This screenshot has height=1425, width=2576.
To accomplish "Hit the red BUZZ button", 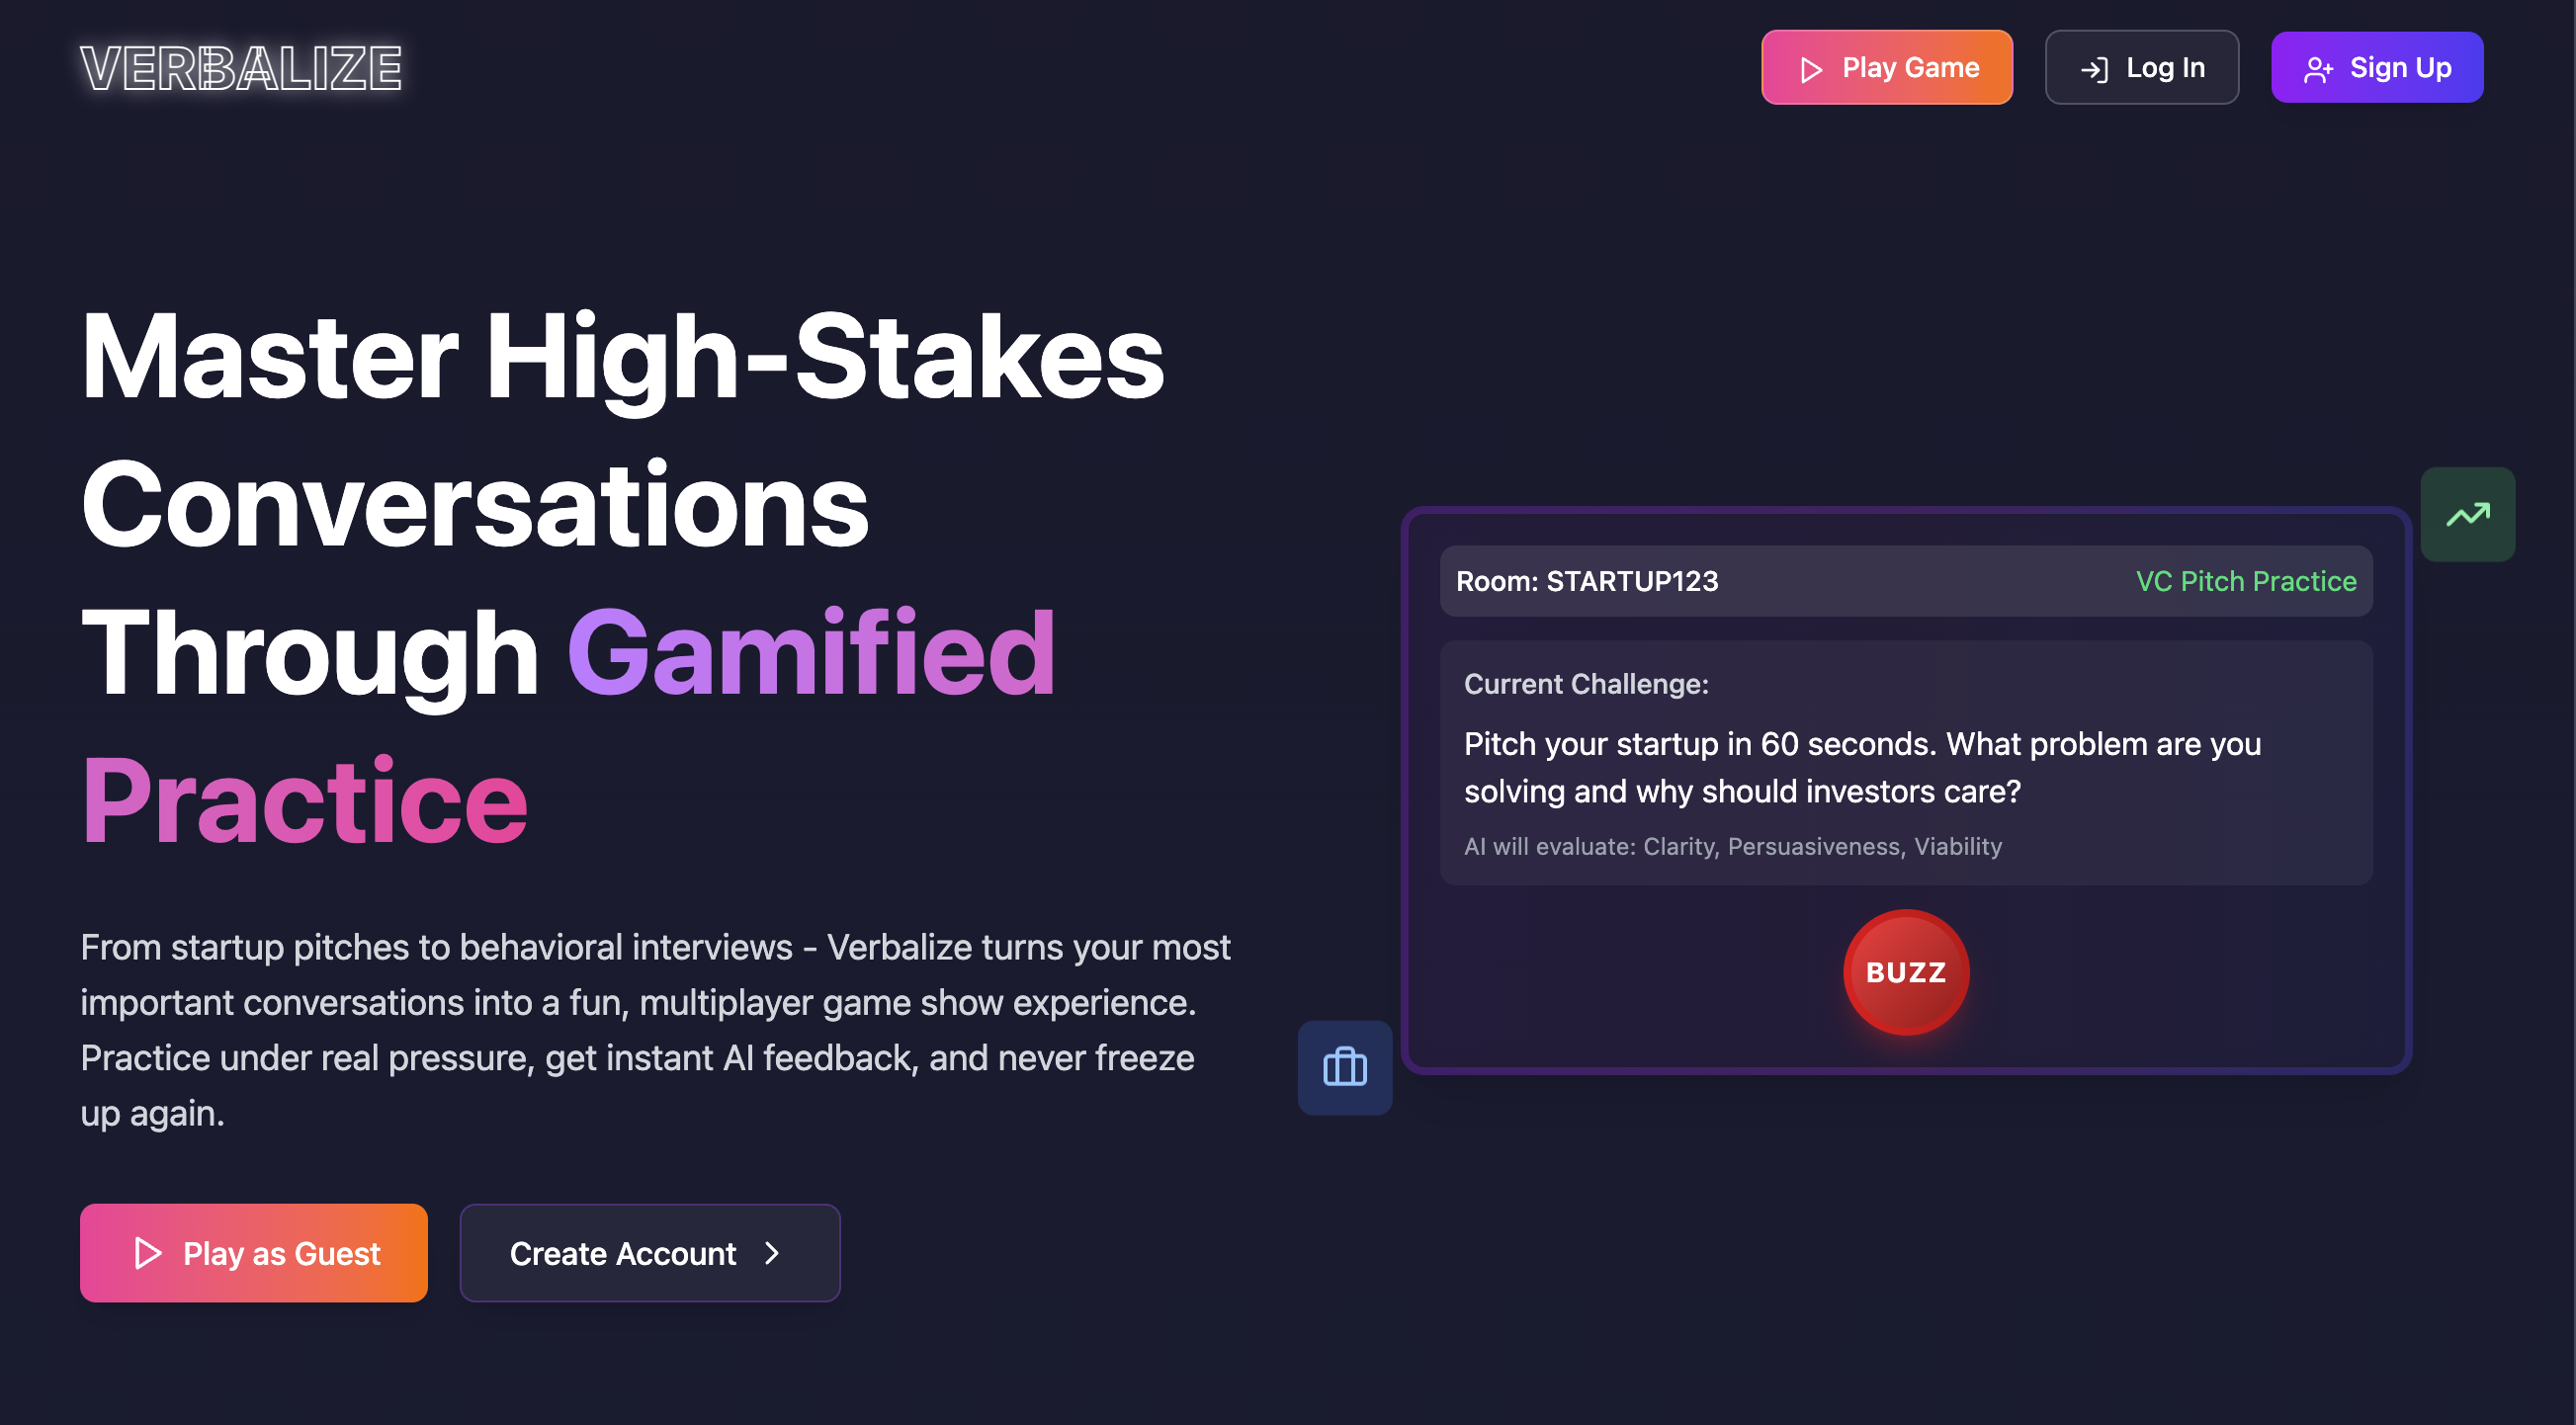I will (x=1905, y=972).
